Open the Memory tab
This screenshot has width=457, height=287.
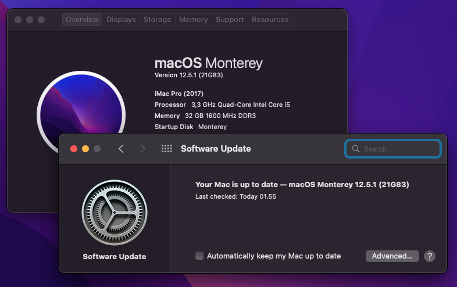point(194,20)
